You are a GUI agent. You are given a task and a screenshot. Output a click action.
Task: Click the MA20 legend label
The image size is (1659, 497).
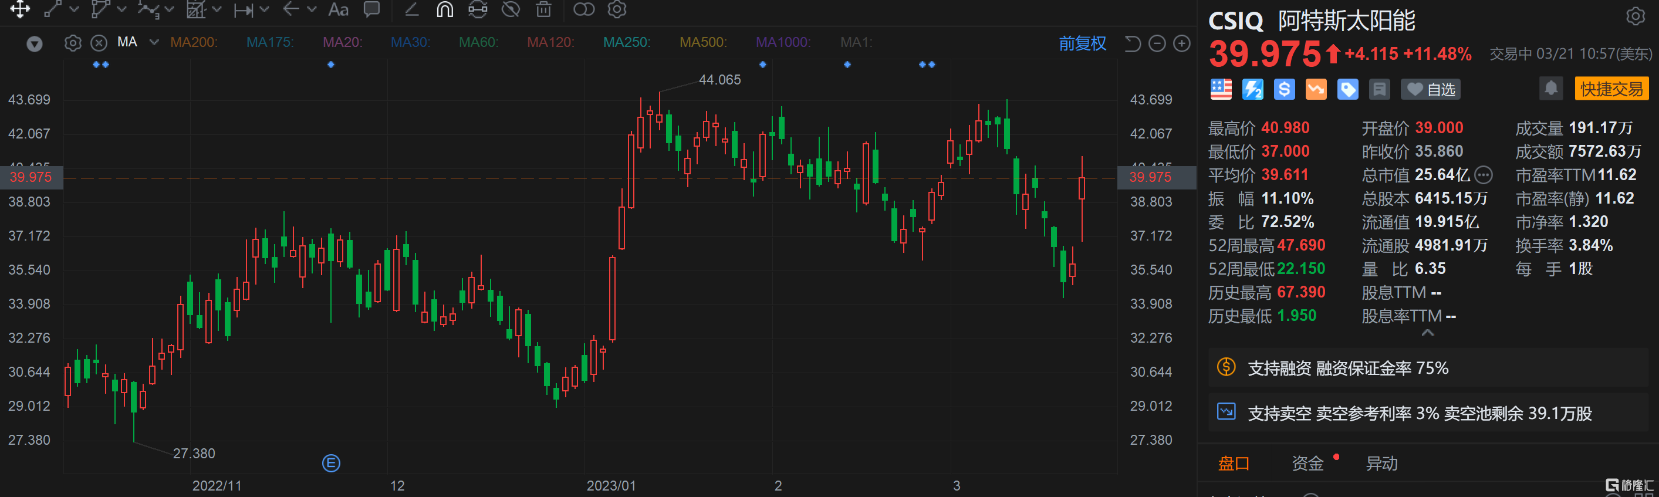343,42
